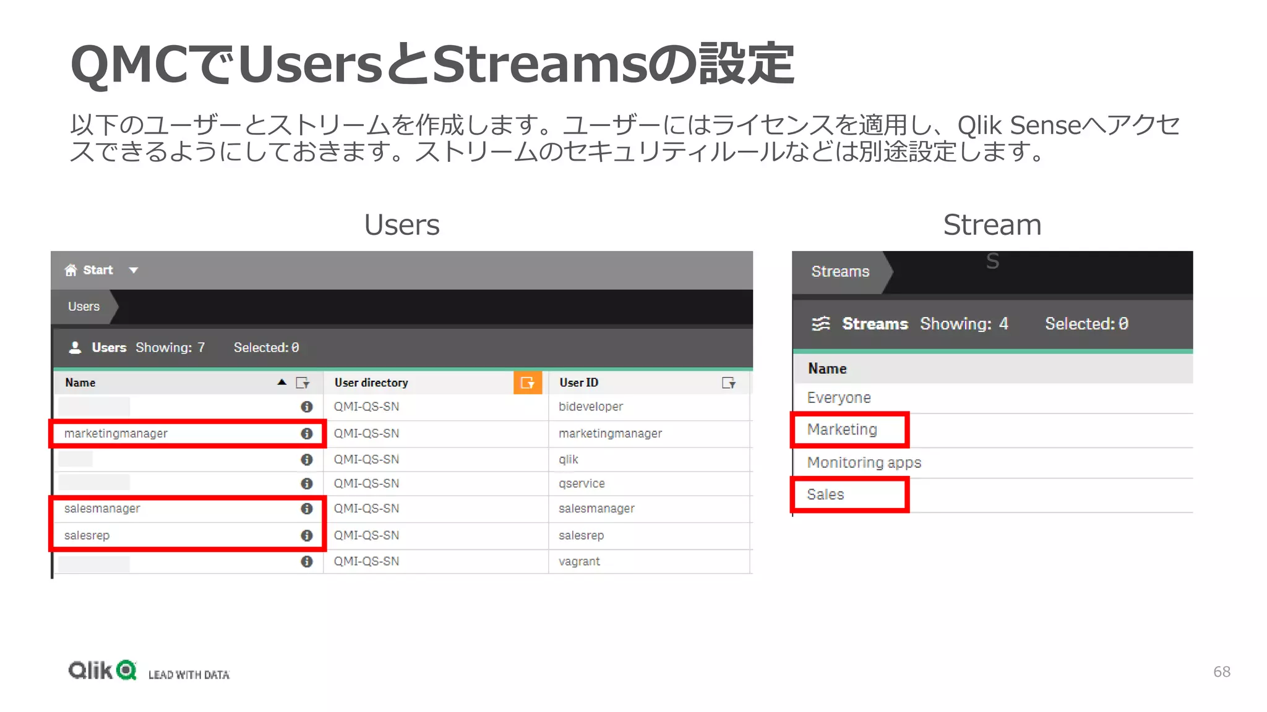Open the orange User directory filter

coord(528,383)
